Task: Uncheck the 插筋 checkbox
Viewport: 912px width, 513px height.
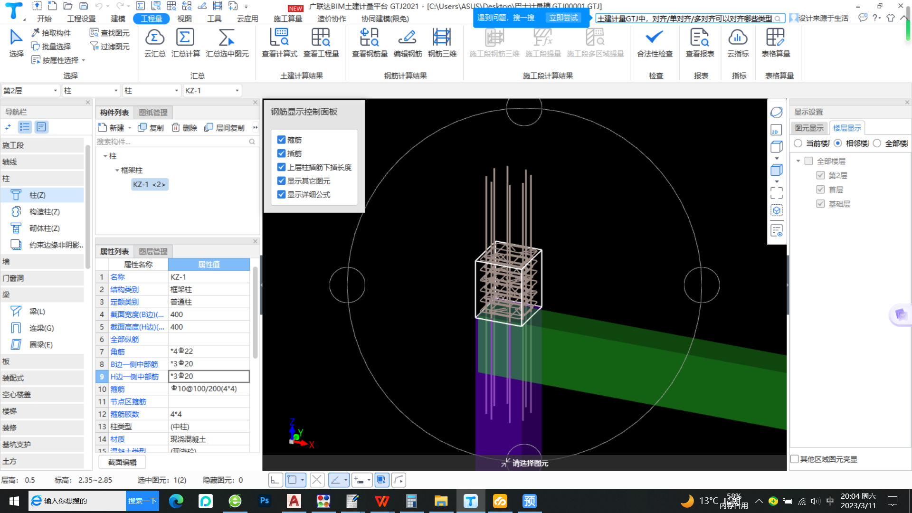Action: point(281,153)
